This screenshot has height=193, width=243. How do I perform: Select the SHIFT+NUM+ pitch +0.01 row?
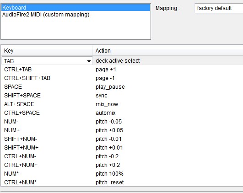click(x=122, y=148)
